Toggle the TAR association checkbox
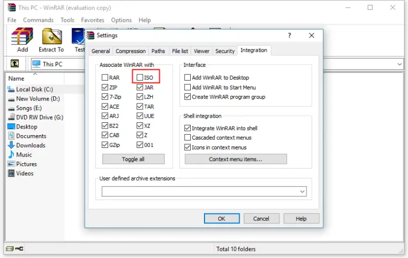Viewport: 408px width, 258px height. [140, 107]
